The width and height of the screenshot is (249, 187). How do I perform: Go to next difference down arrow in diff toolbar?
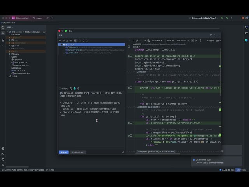[x=133, y=41]
